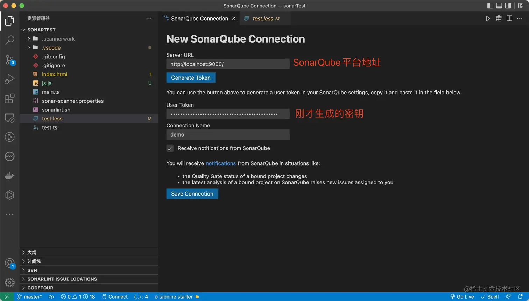Open test.ts in the explorer
Viewport: 529px width, 301px height.
tap(89, 128)
